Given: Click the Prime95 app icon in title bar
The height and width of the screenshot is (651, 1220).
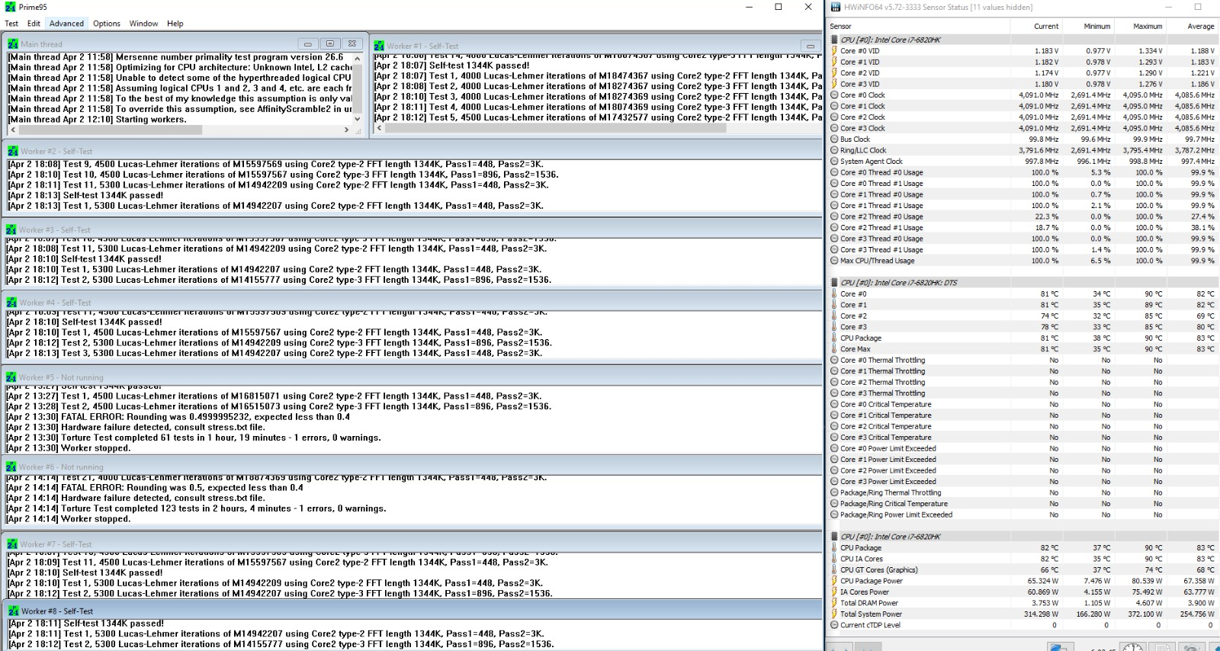Looking at the screenshot, I should coord(10,7).
